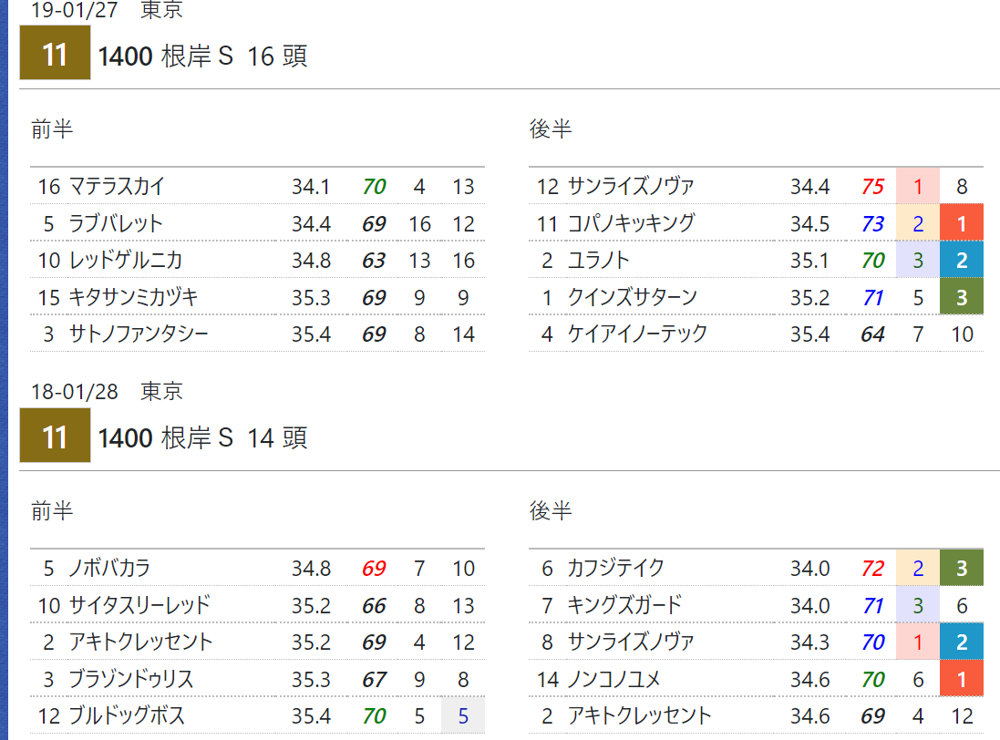Click red index 75 for サンライズノヴァ
1000x740 pixels.
coord(872,186)
